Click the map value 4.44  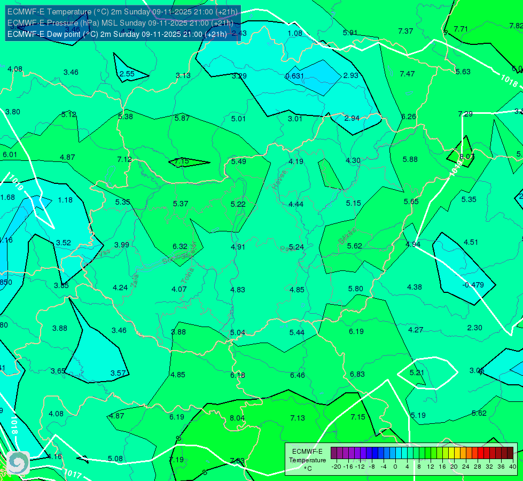point(296,204)
